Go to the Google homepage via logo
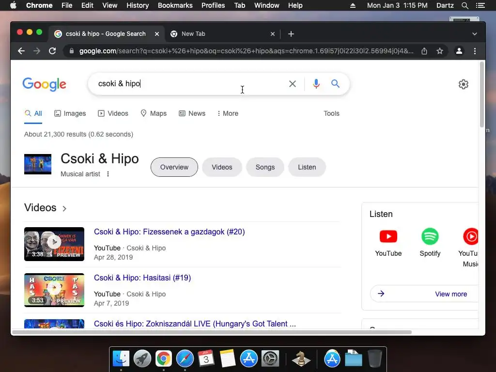This screenshot has height=372, width=496. (x=44, y=84)
